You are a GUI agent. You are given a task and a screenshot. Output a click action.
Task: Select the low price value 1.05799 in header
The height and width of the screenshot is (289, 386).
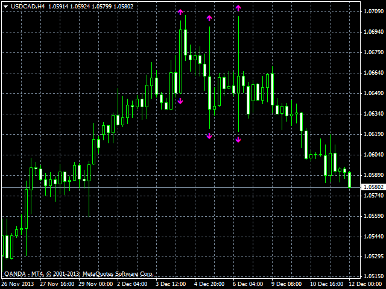pos(101,7)
